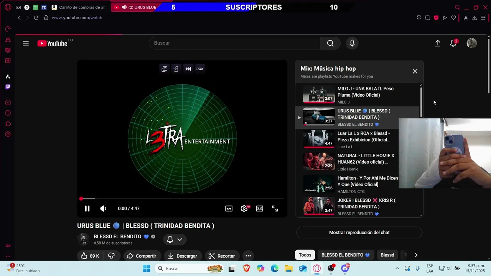Open video quality settings gear
Screen dimensions: 491x276
244,209
